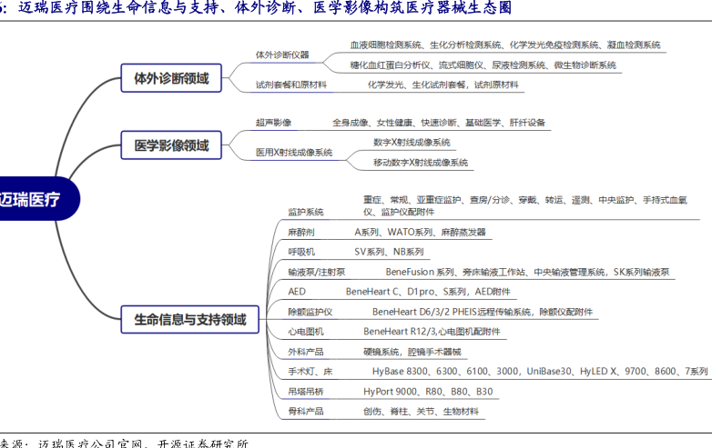This screenshot has height=448, width=712.
Task: Click the 监护系统 branch label
Action: click(x=306, y=212)
